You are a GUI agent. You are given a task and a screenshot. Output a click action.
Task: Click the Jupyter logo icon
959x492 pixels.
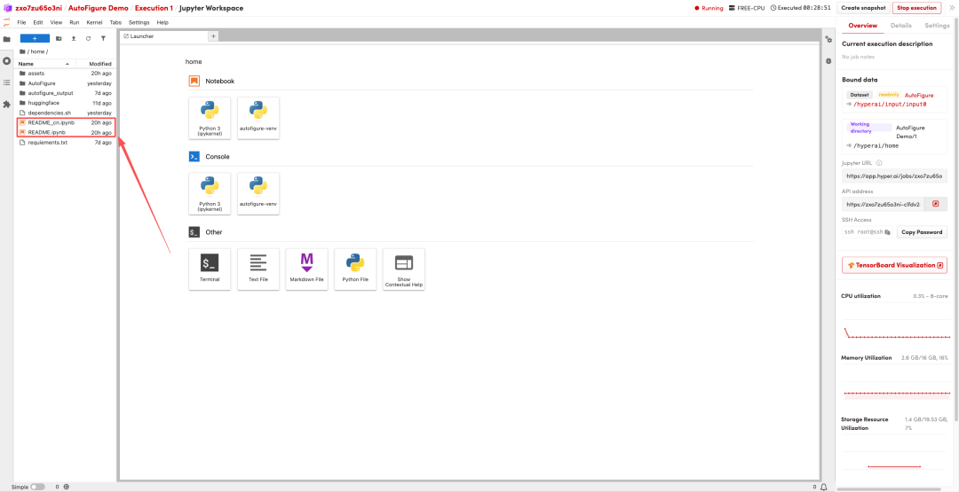point(6,22)
